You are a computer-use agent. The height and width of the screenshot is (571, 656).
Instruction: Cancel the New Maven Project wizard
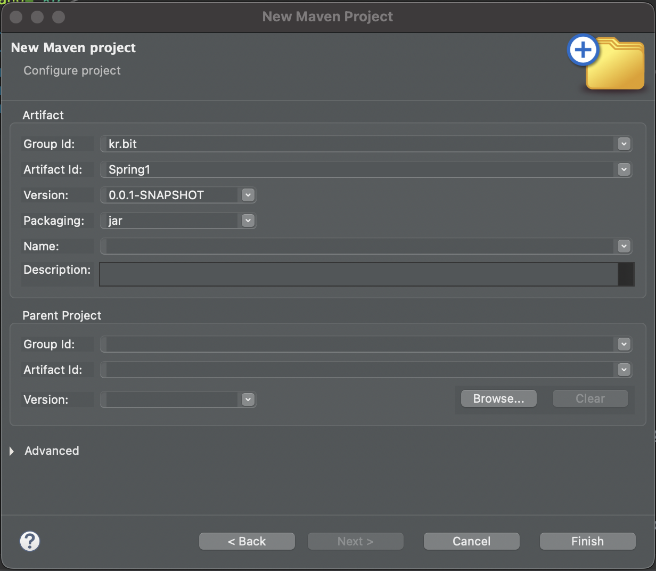point(471,541)
